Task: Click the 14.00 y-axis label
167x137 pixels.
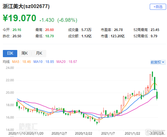Action: click(10, 130)
